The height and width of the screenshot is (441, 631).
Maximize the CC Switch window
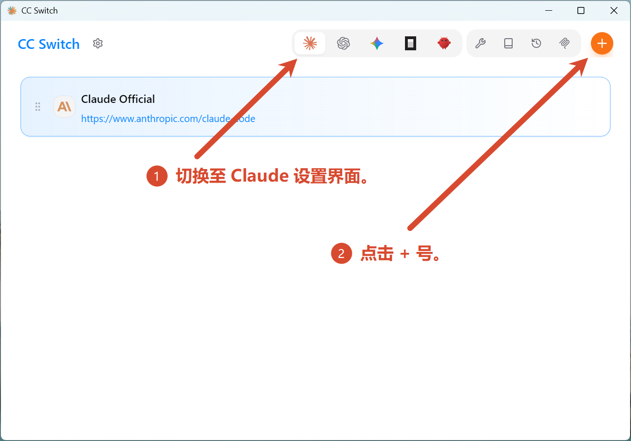(581, 10)
